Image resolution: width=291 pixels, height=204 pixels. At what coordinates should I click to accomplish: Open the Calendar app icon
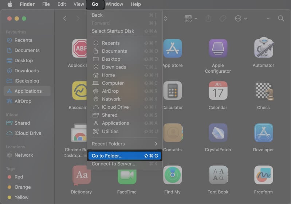point(218,91)
